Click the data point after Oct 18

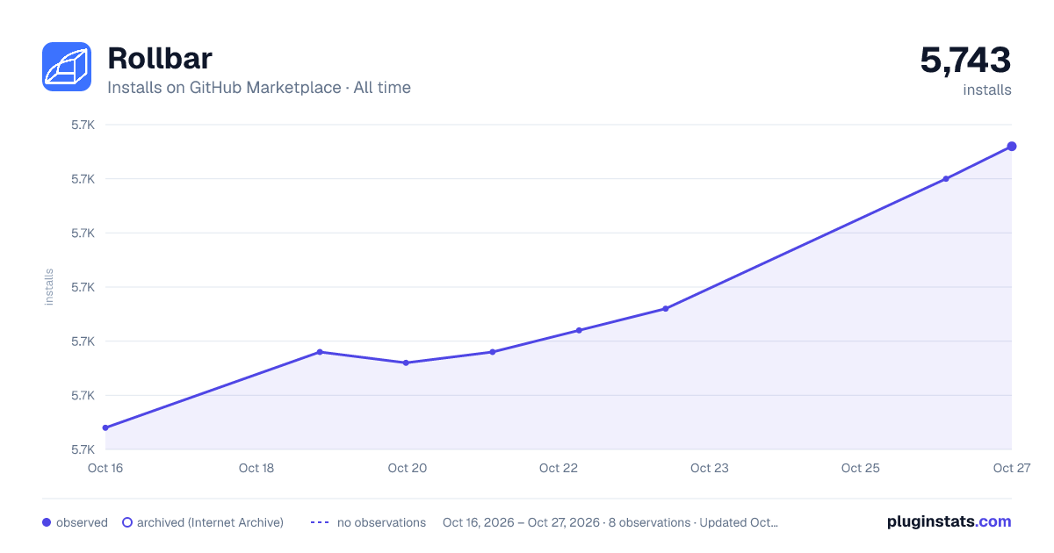320,352
